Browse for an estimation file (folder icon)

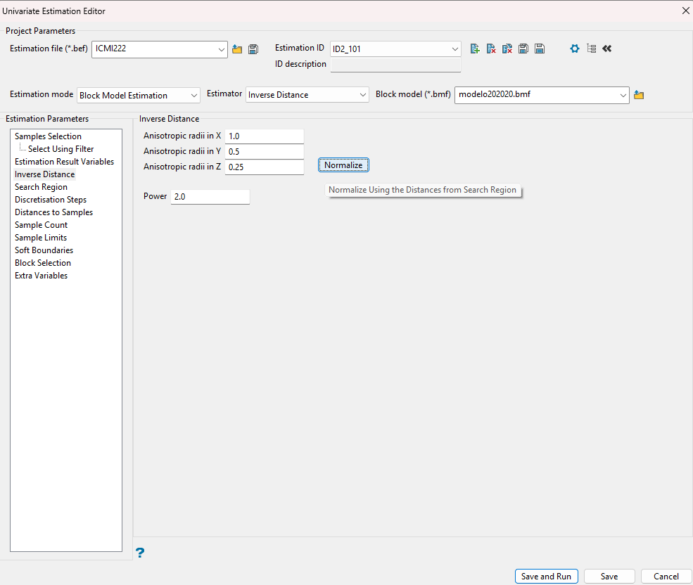pyautogui.click(x=237, y=49)
